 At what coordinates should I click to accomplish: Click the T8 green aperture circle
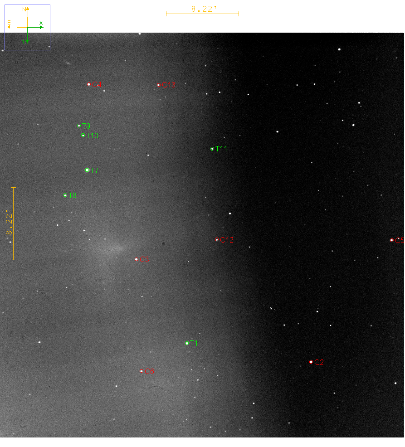(65, 195)
